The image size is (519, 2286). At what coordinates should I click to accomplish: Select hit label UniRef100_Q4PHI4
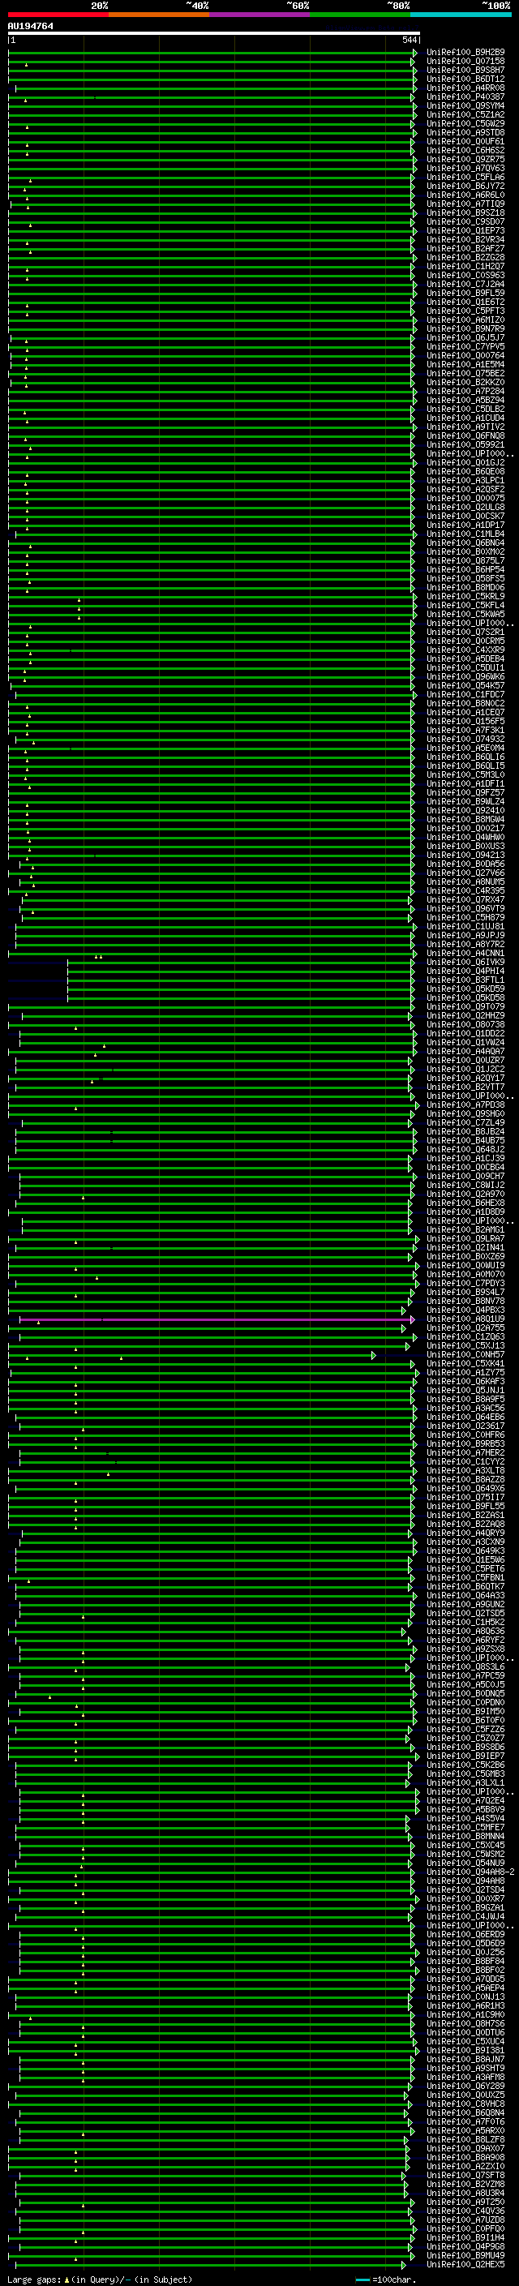465,971
